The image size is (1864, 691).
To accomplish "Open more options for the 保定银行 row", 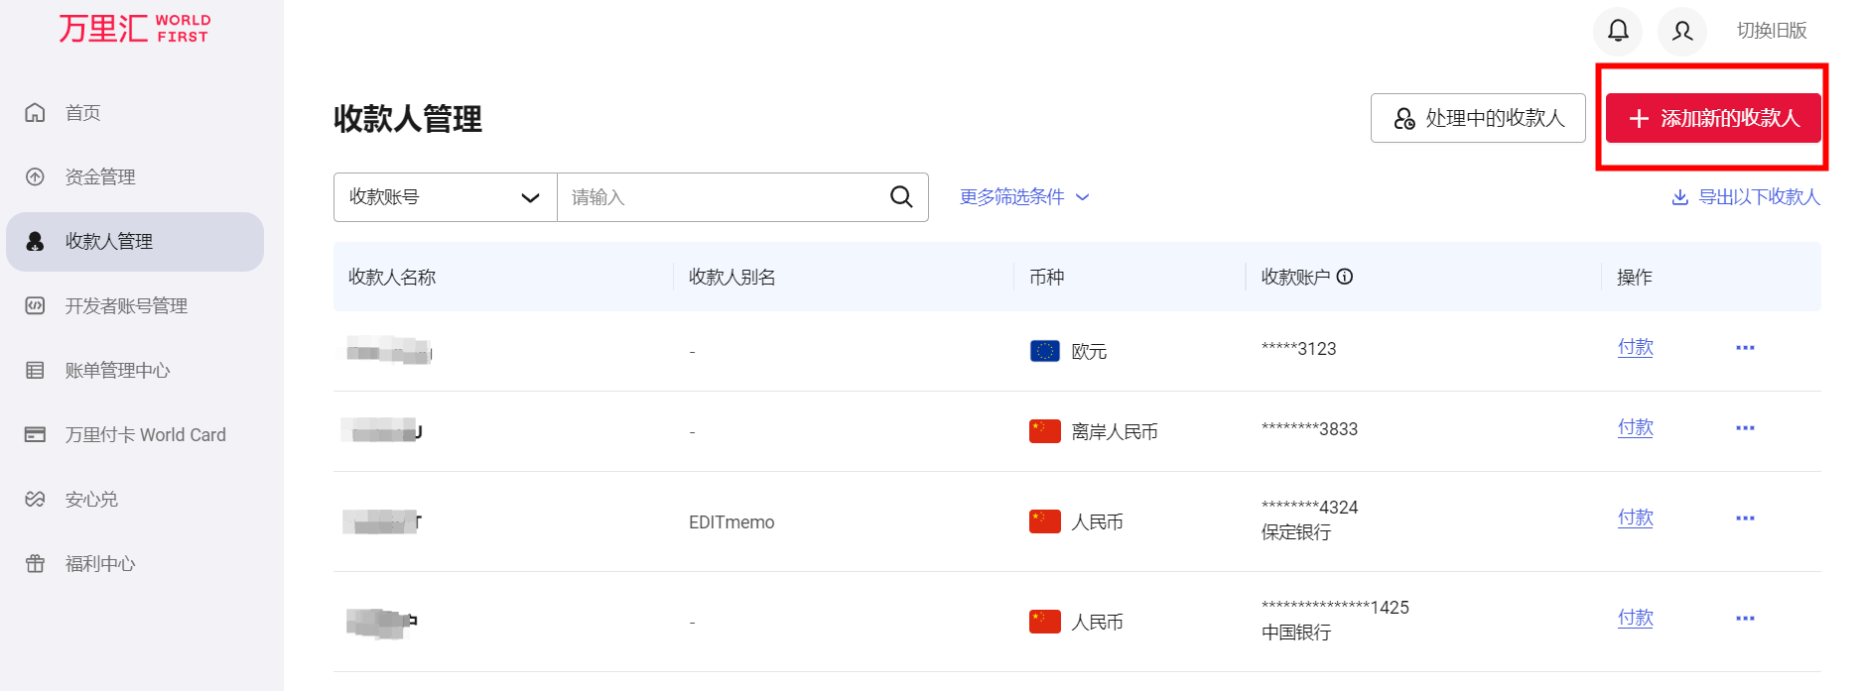I will point(1745,518).
